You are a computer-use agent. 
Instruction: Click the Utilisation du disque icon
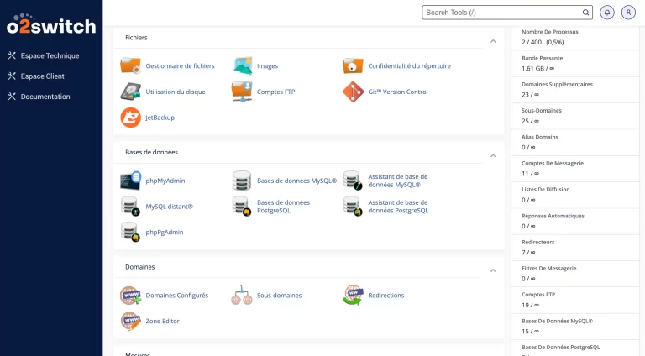point(130,92)
